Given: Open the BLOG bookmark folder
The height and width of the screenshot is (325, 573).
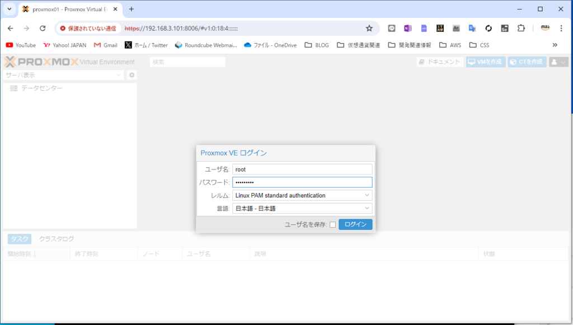Looking at the screenshot, I should [316, 45].
